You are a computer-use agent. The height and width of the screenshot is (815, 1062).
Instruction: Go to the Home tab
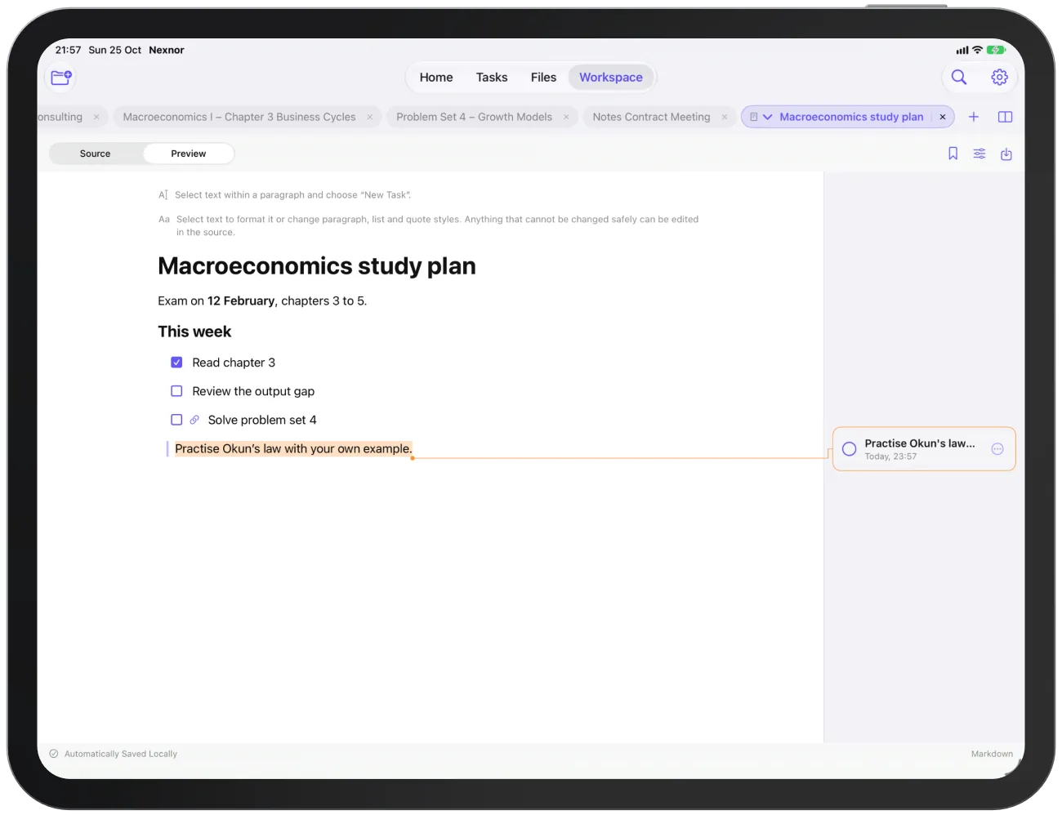[x=436, y=78]
